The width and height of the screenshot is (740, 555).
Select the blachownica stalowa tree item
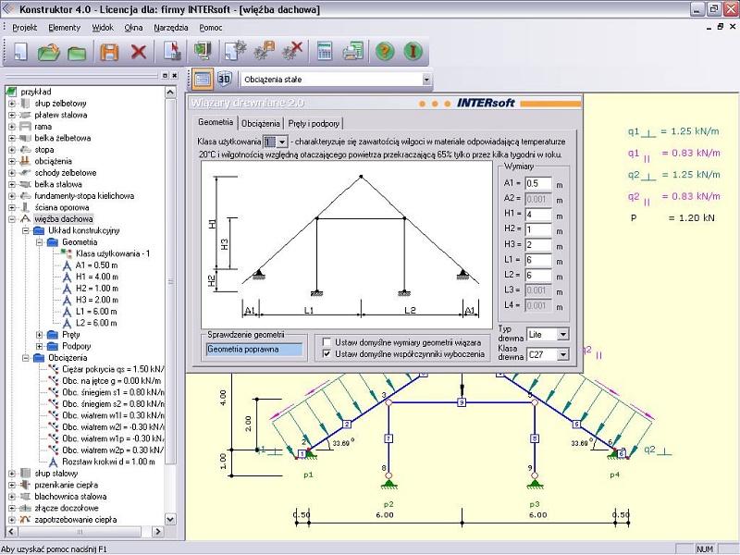(70, 497)
